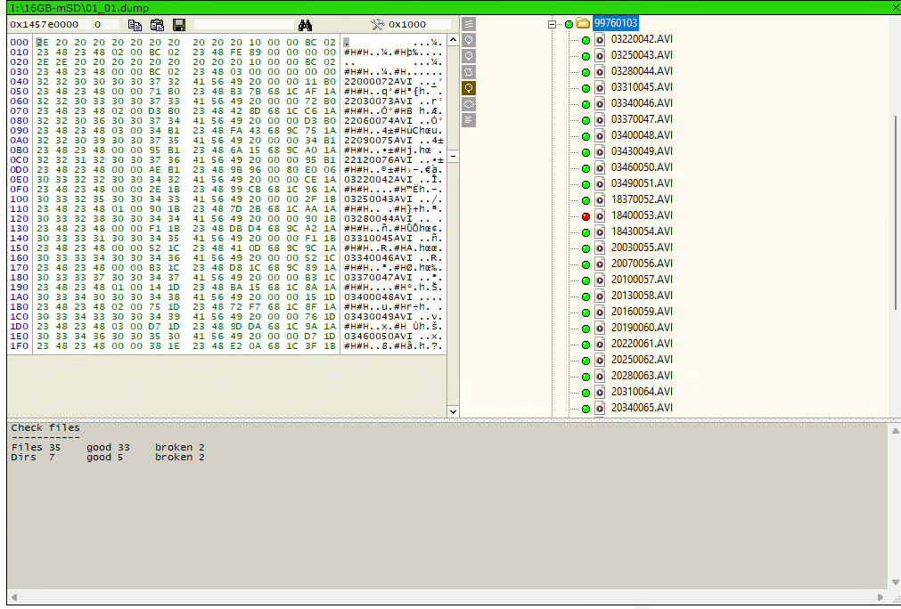Click the 22000072AVI text in the ASCII column
Image resolution: width=901 pixels, height=609 pixels.
click(x=378, y=82)
